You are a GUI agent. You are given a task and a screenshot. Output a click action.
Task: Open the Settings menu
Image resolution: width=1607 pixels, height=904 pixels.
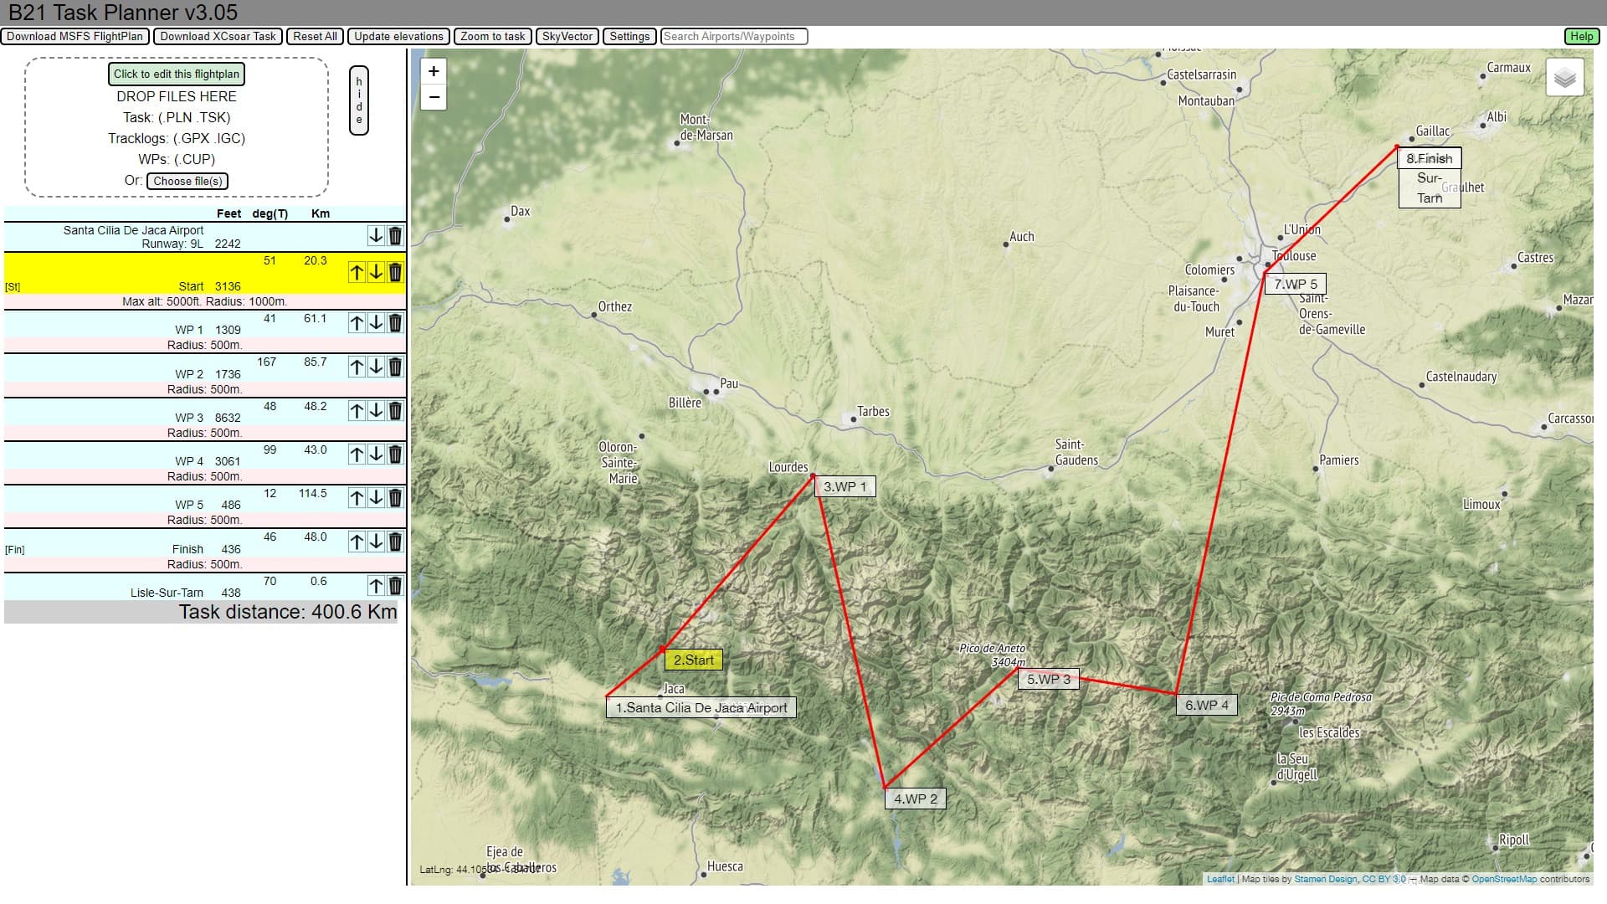[629, 36]
